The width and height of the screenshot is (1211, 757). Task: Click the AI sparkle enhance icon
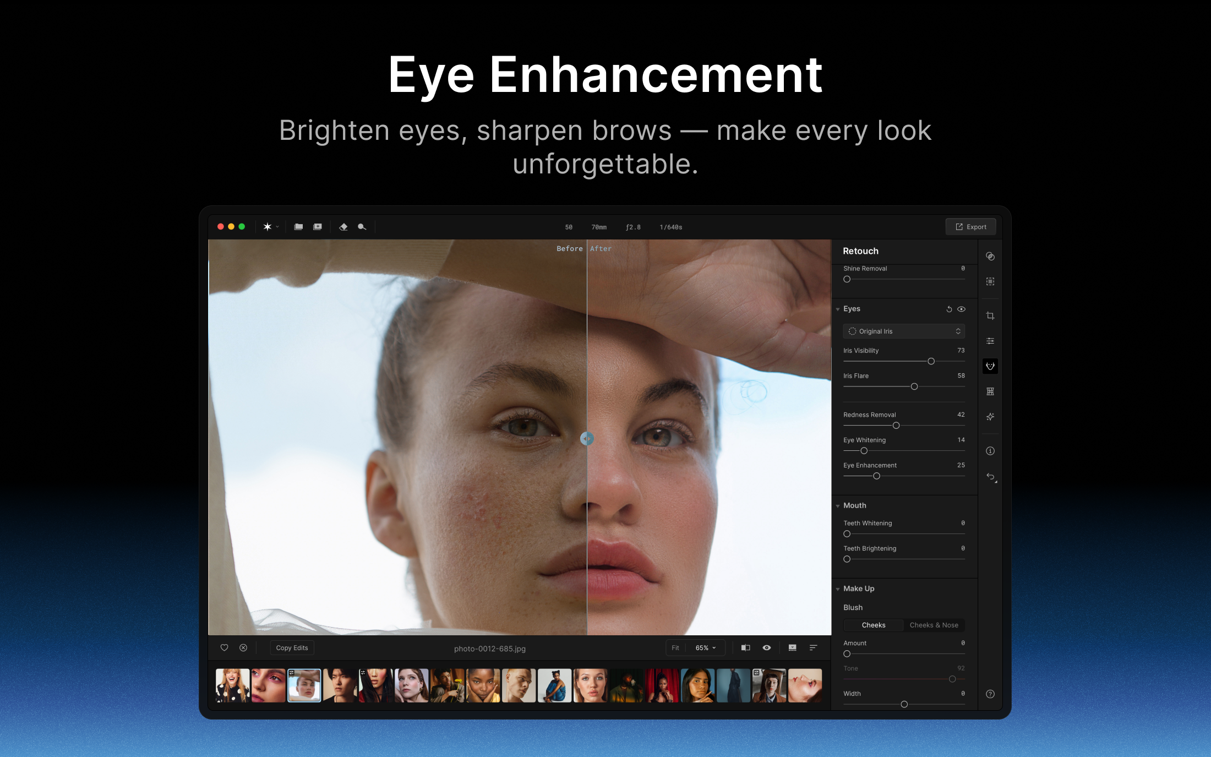coord(990,417)
